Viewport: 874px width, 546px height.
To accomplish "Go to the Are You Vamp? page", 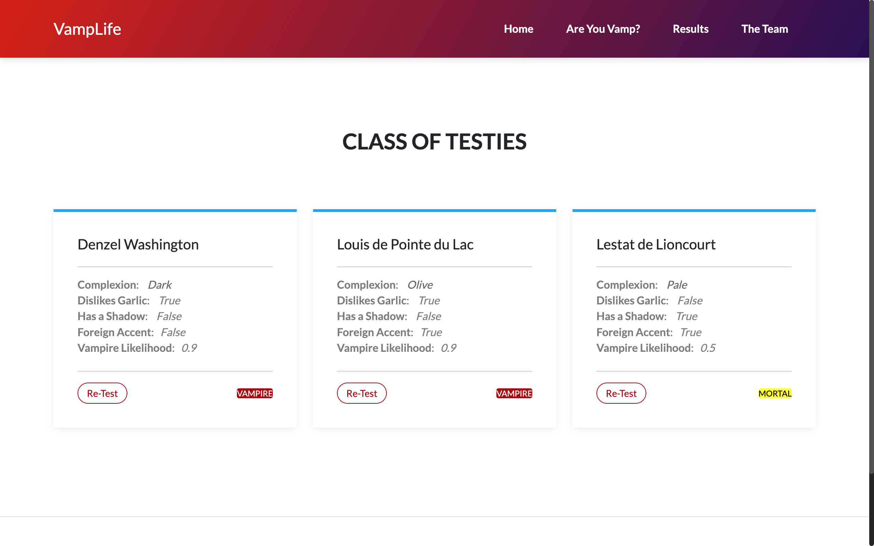I will coord(603,29).
